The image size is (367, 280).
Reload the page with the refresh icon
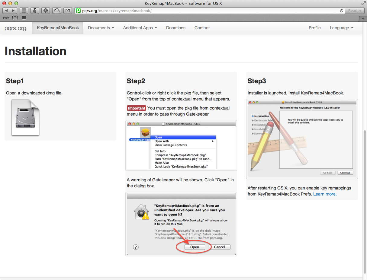(x=341, y=11)
